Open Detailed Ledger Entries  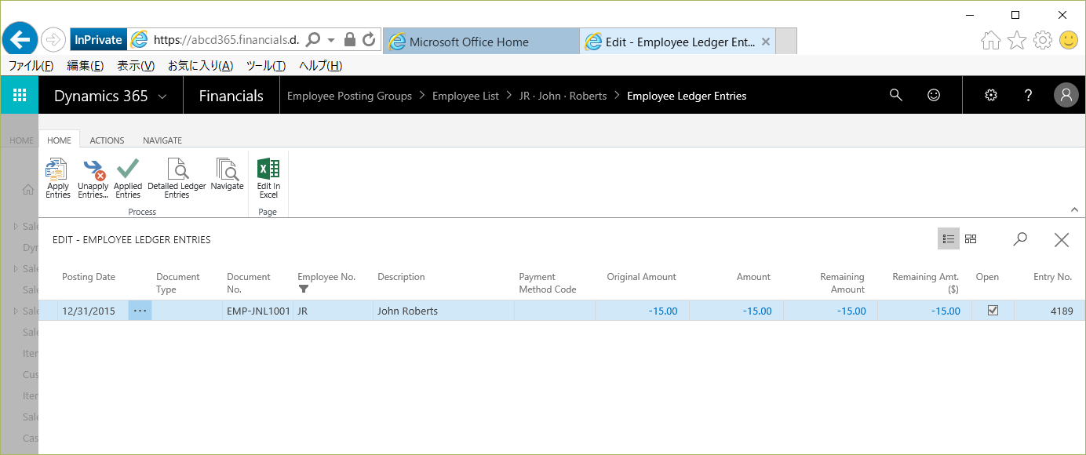pos(177,178)
